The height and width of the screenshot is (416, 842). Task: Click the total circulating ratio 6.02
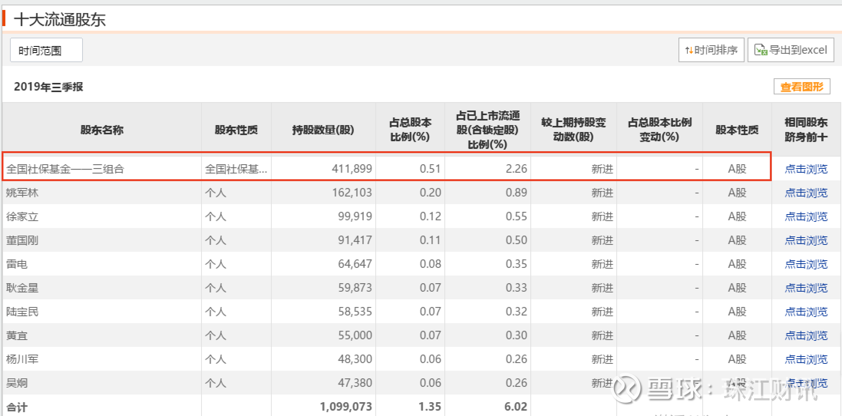coord(515,407)
